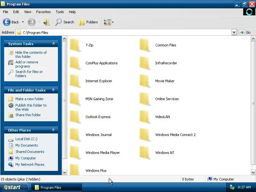
Task: Open My Computer from Other Places
Action: (x=26, y=158)
